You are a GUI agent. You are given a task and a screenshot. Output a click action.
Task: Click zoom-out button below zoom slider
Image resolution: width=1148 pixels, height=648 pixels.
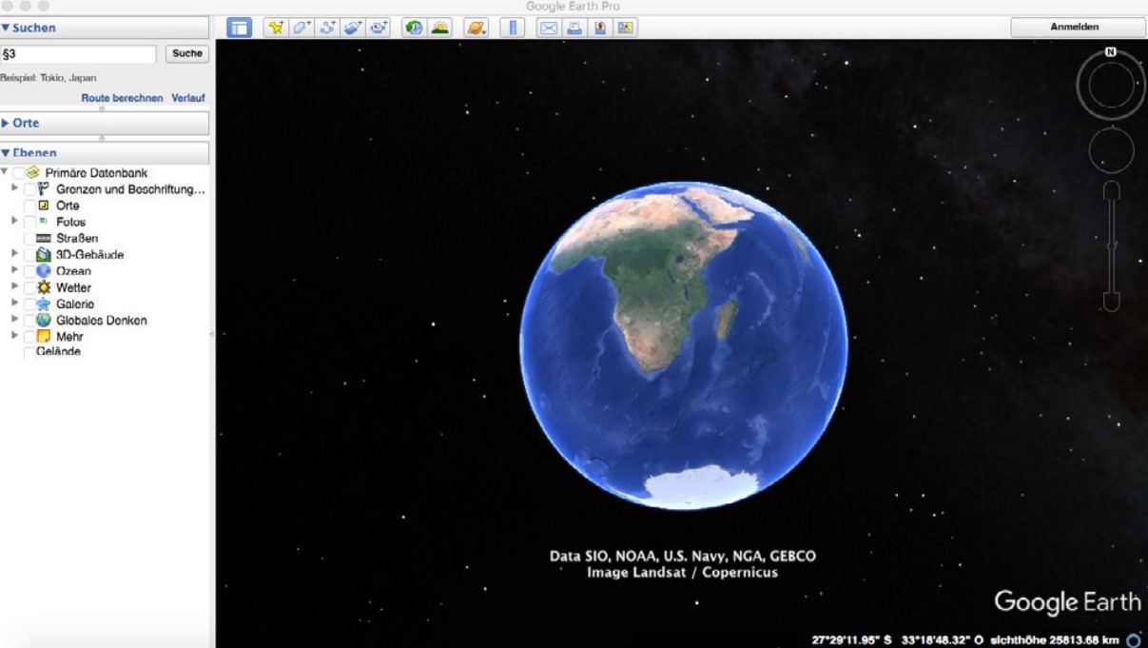1111,302
